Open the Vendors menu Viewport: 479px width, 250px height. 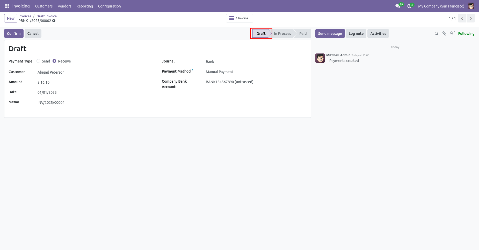(x=64, y=6)
